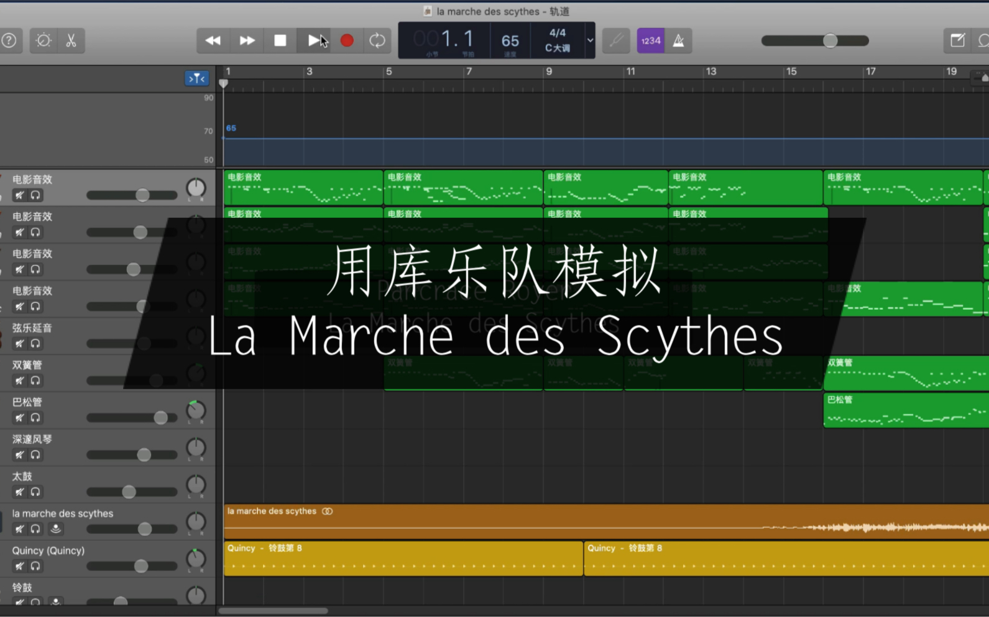Image resolution: width=989 pixels, height=617 pixels.
Task: Mute the 弦乐延音 track
Action: click(x=20, y=343)
